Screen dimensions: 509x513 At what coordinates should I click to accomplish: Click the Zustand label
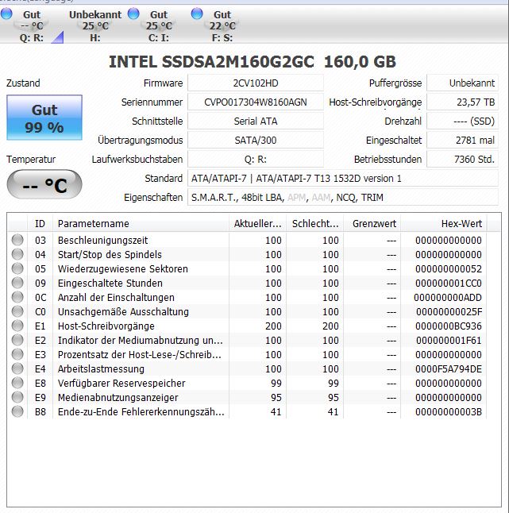click(x=23, y=83)
